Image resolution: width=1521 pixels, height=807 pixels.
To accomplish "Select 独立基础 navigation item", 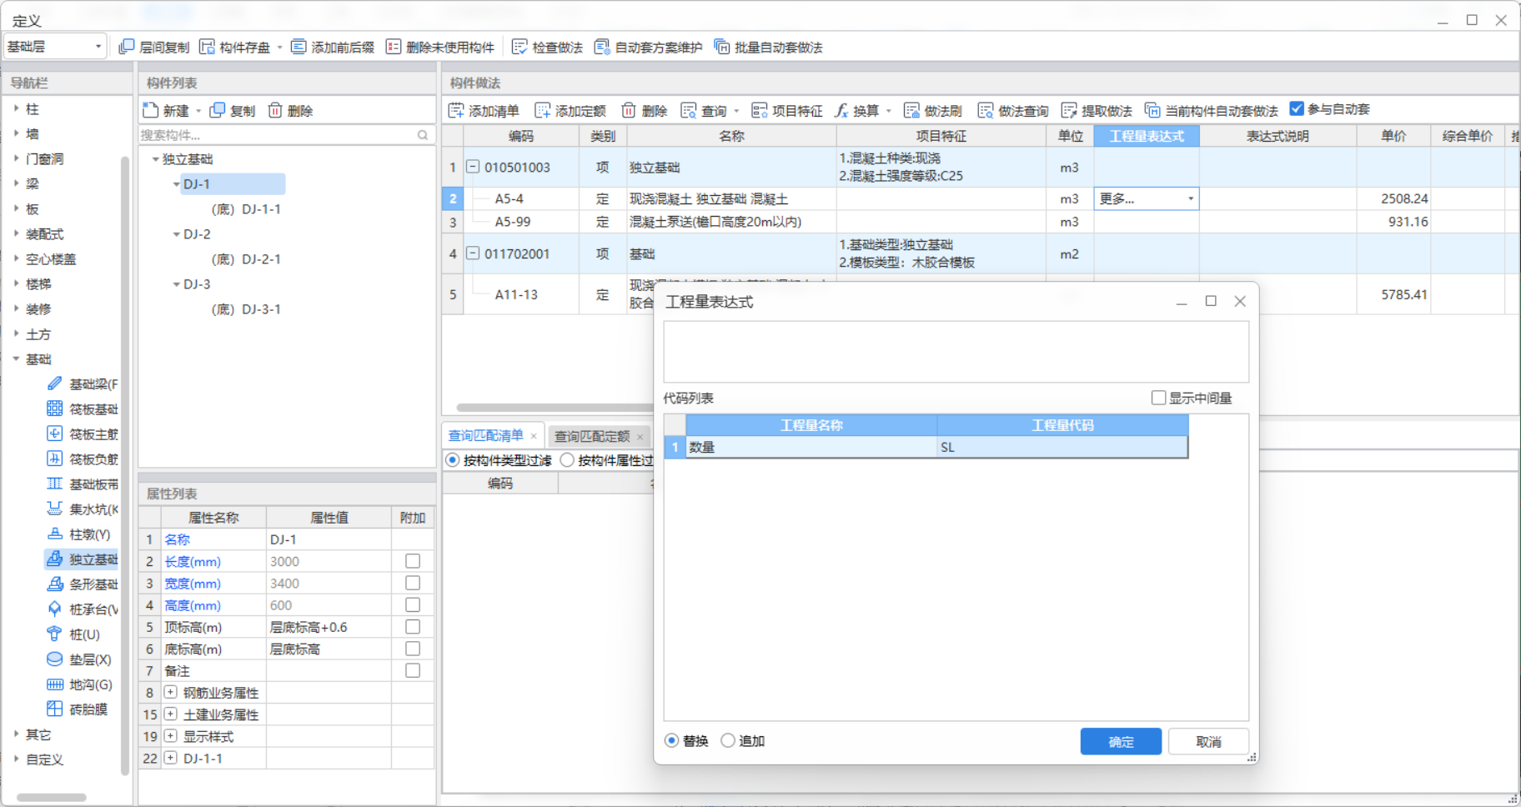I will tap(82, 559).
